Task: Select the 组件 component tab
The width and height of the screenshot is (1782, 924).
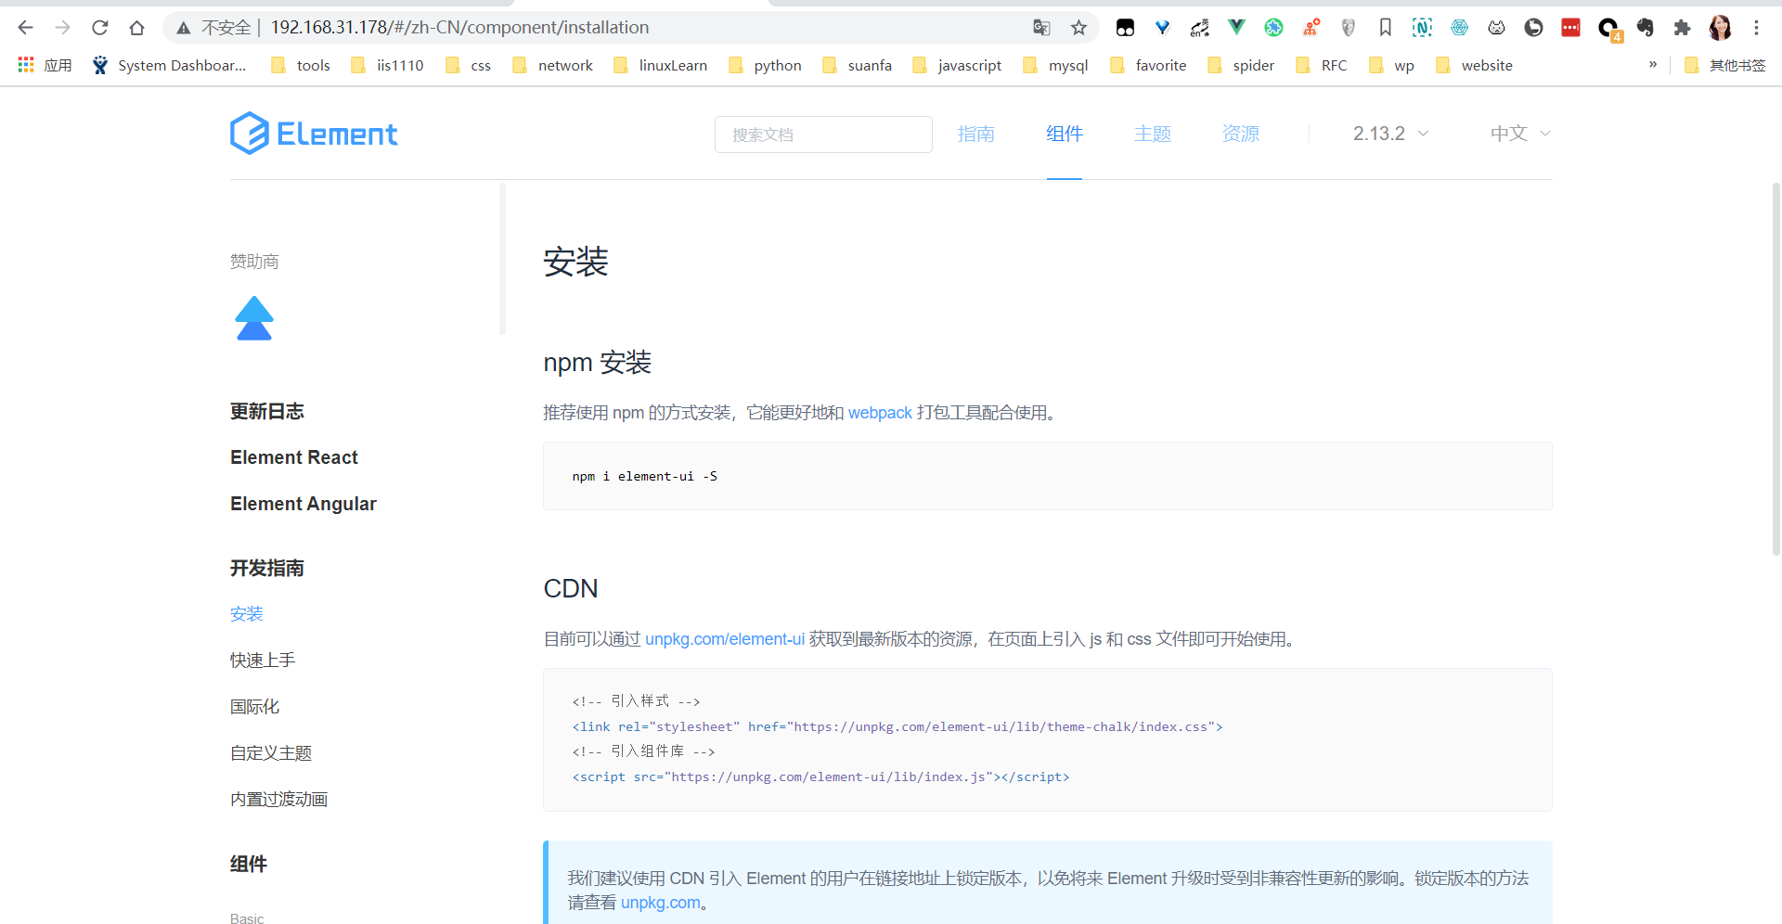Action: [x=1065, y=134]
